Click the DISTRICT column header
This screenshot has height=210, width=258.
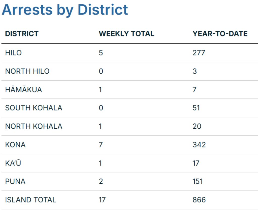22,34
